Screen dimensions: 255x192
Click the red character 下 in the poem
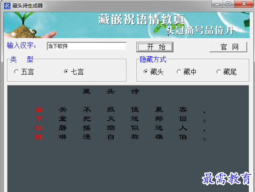coord(39,119)
